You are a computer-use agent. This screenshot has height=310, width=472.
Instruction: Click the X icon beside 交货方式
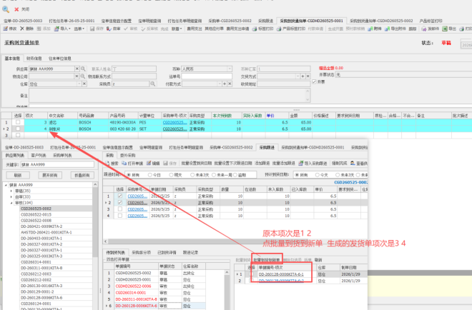[308, 76]
